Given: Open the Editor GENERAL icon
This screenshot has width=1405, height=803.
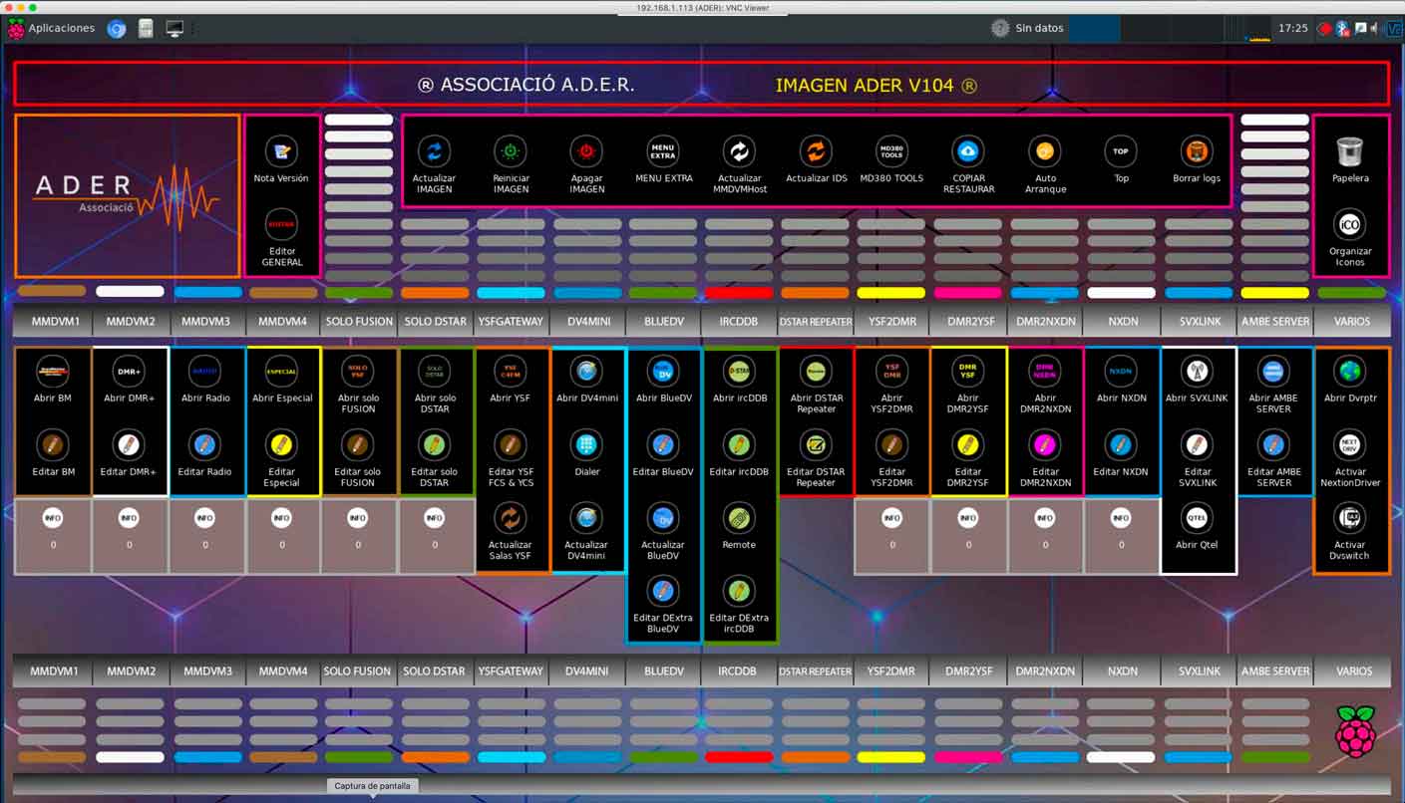Looking at the screenshot, I should pos(281,225).
